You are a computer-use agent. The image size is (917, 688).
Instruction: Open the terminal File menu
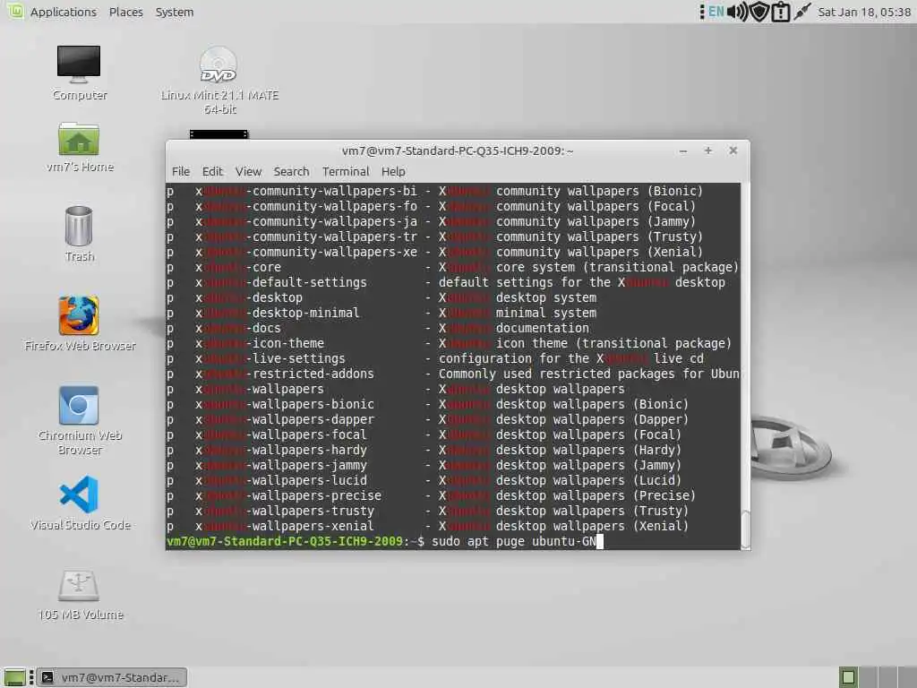pos(181,171)
